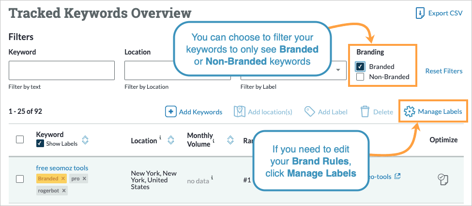Click the Add Label tag icon
Image resolution: width=472 pixels, height=206 pixels.
click(309, 112)
